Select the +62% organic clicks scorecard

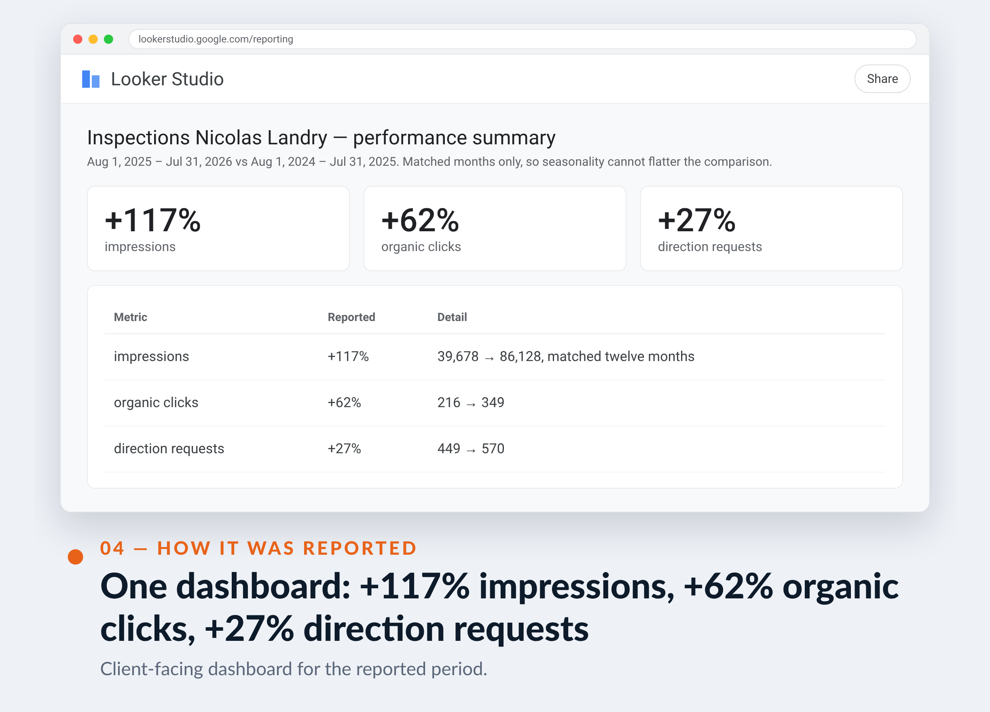tap(495, 228)
